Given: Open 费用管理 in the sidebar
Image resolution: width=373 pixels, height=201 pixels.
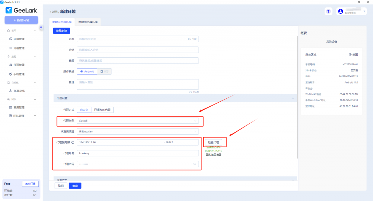Looking at the screenshot, I should (x=19, y=107).
